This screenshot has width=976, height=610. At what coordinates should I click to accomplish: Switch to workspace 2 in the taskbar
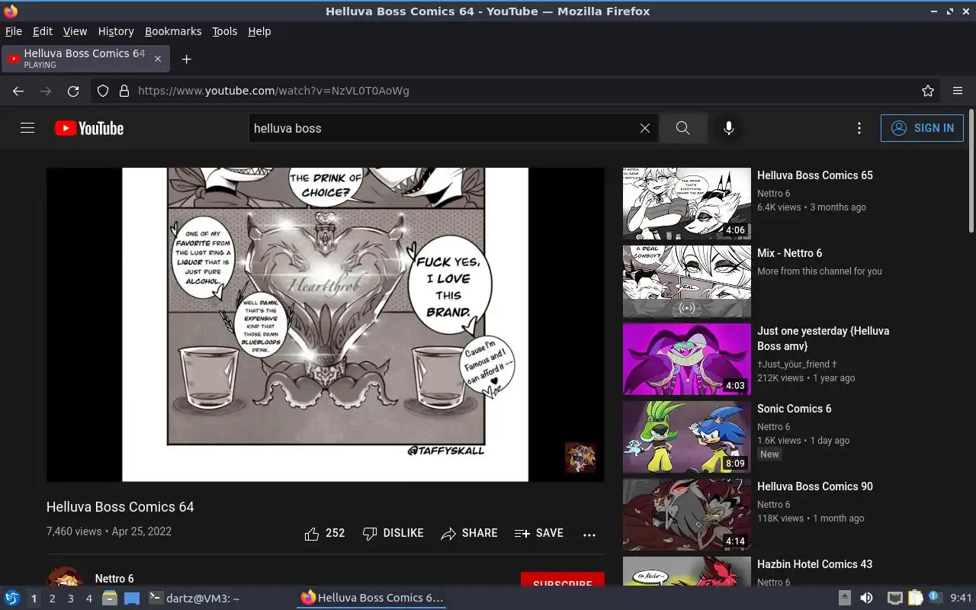(52, 599)
